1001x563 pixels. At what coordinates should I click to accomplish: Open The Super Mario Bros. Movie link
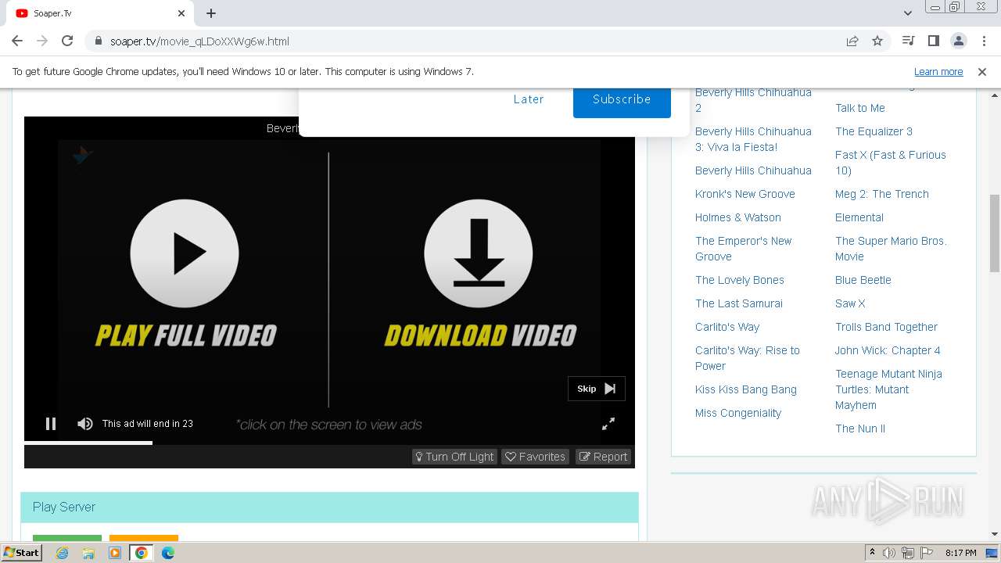pos(891,249)
